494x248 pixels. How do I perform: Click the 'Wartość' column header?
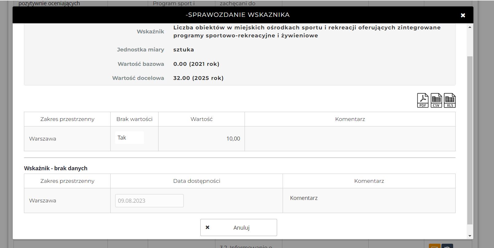point(202,119)
